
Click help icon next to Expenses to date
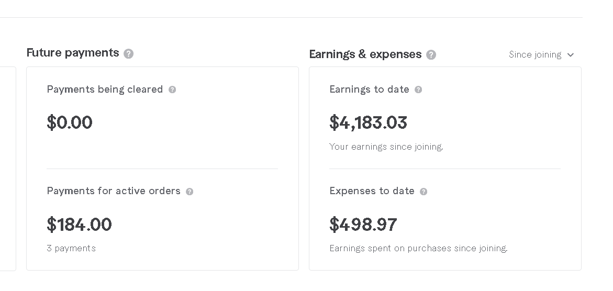click(x=423, y=192)
